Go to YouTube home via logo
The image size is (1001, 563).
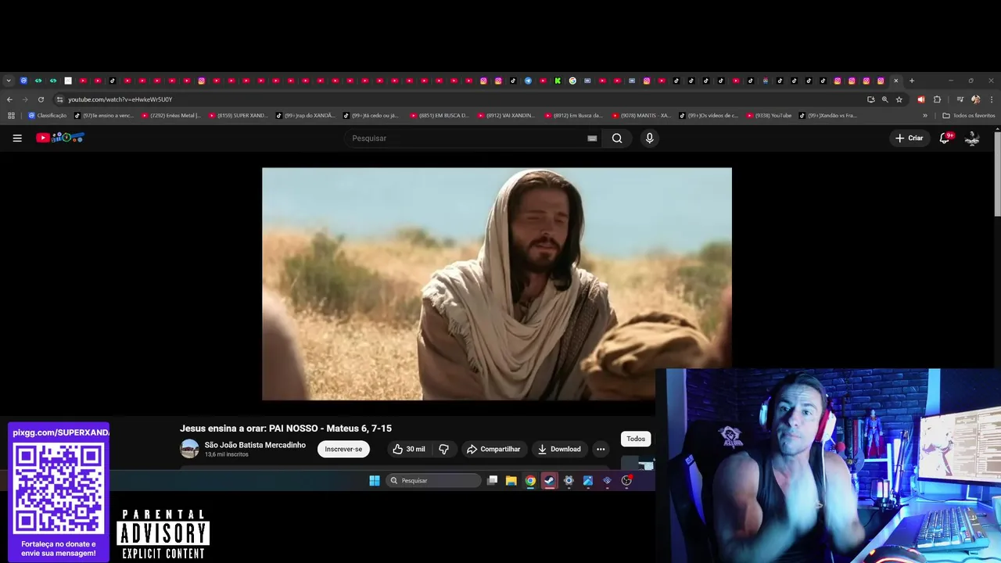point(60,138)
